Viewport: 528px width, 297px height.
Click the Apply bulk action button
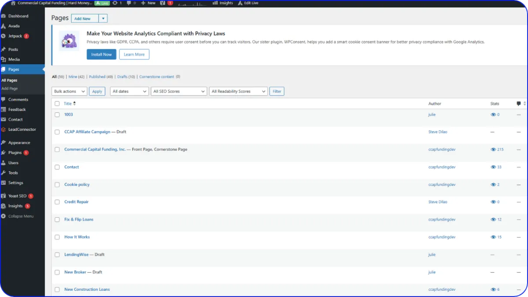coord(97,92)
